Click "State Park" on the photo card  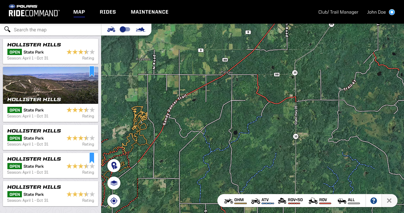[x=34, y=110]
